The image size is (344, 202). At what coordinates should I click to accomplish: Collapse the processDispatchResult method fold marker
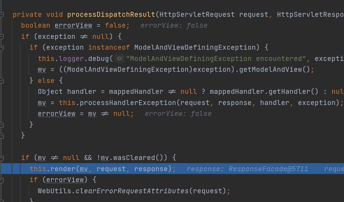(x=2, y=15)
